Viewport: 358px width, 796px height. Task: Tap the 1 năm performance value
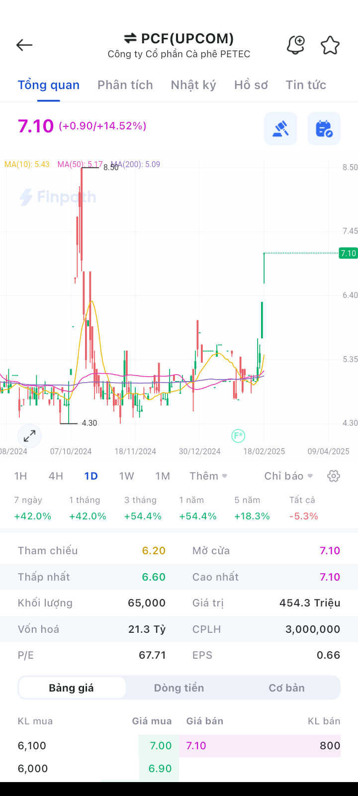(x=198, y=516)
